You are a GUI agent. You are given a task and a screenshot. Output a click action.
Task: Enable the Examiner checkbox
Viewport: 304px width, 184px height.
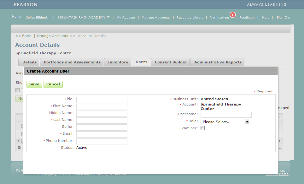point(203,128)
